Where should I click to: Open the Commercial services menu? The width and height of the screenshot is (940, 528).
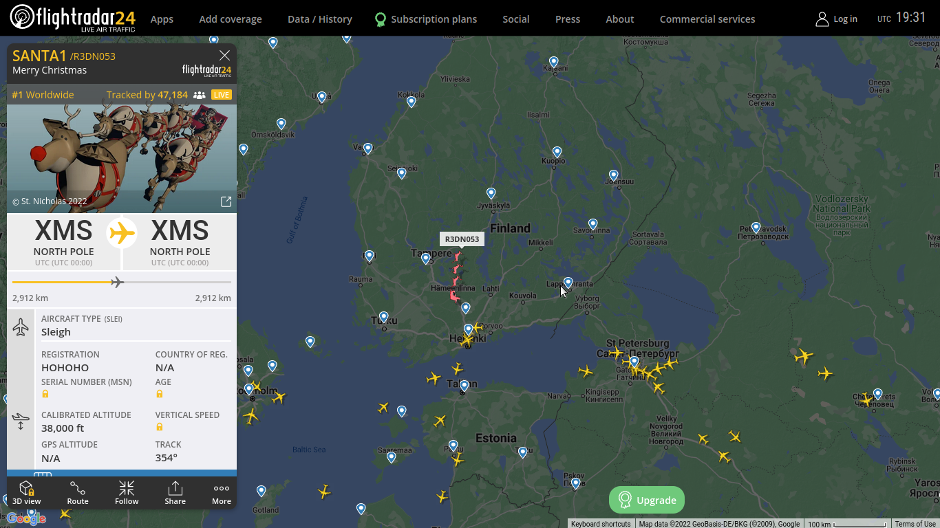coord(707,19)
